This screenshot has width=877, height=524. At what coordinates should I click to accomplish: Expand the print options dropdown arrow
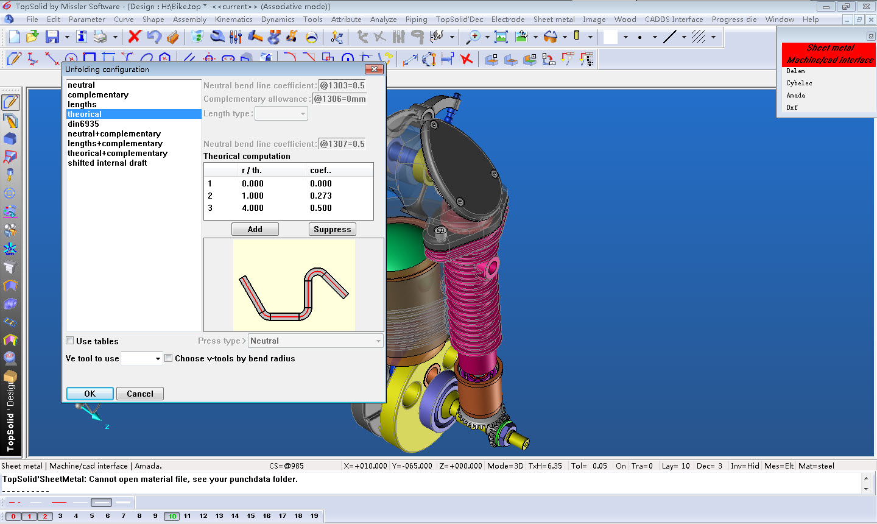(x=115, y=37)
